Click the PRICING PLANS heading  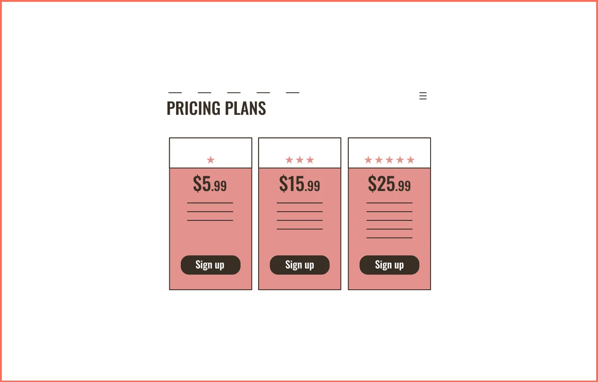point(216,108)
